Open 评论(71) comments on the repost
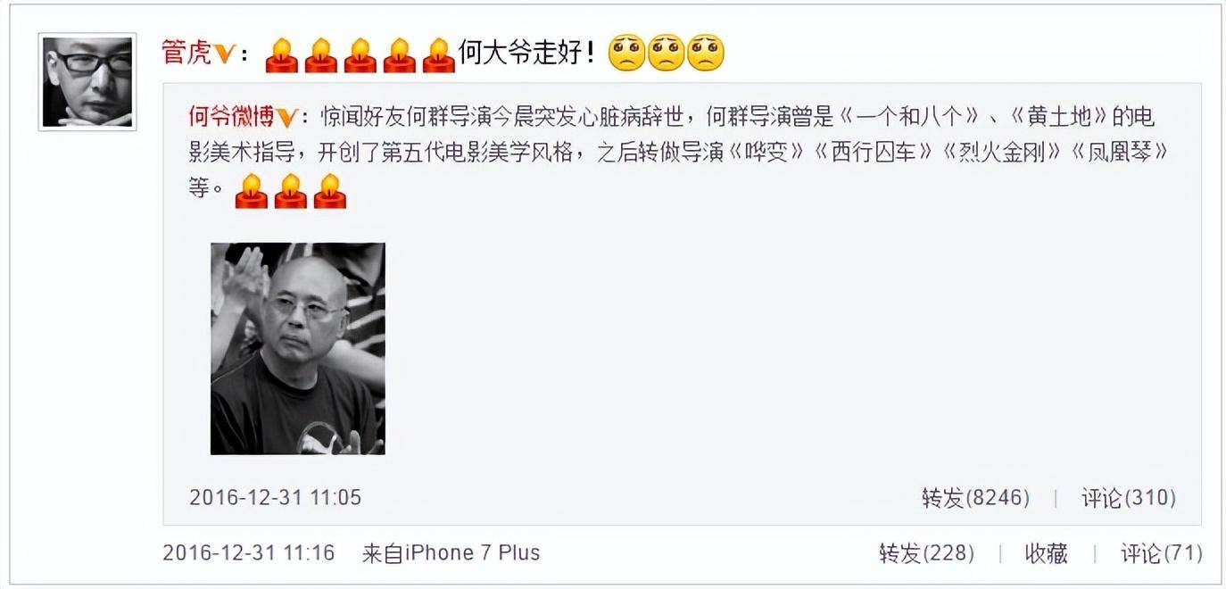 coord(1162,553)
